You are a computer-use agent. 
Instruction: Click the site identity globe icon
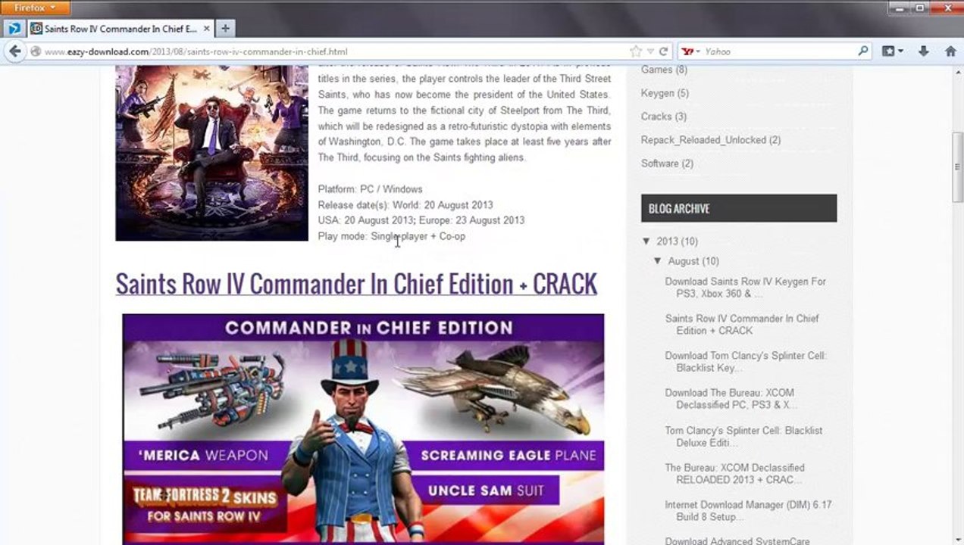tap(36, 51)
